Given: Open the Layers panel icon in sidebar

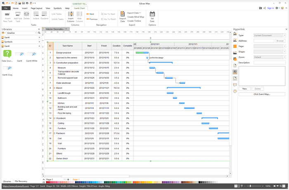Looking at the screenshot, I should click(235, 59).
